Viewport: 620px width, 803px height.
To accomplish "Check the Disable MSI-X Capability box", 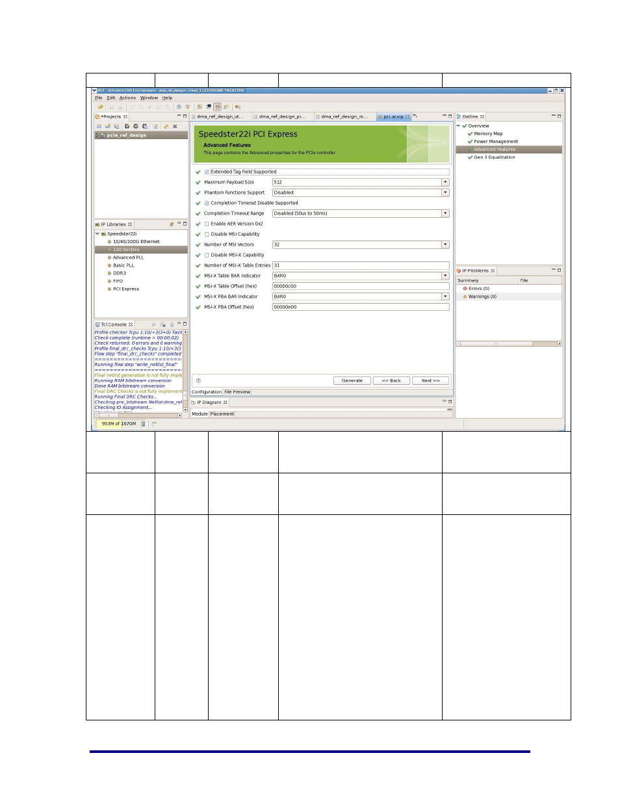I will click(207, 255).
